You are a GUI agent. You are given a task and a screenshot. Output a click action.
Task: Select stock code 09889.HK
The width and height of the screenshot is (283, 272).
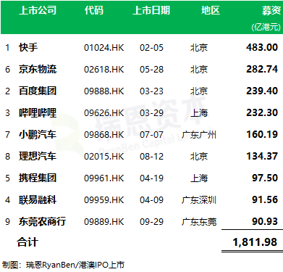(104, 222)
